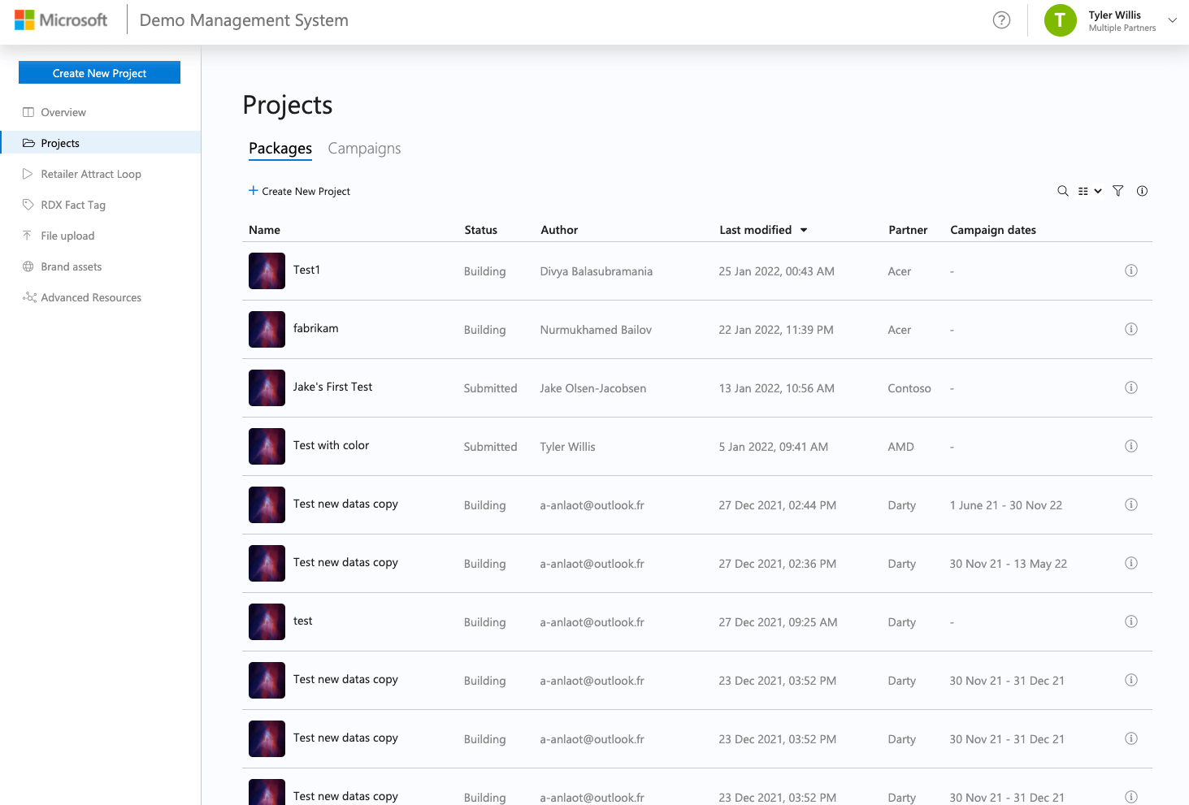
Task: Open Retailer Attract Loop in the sidebar
Action: (91, 174)
